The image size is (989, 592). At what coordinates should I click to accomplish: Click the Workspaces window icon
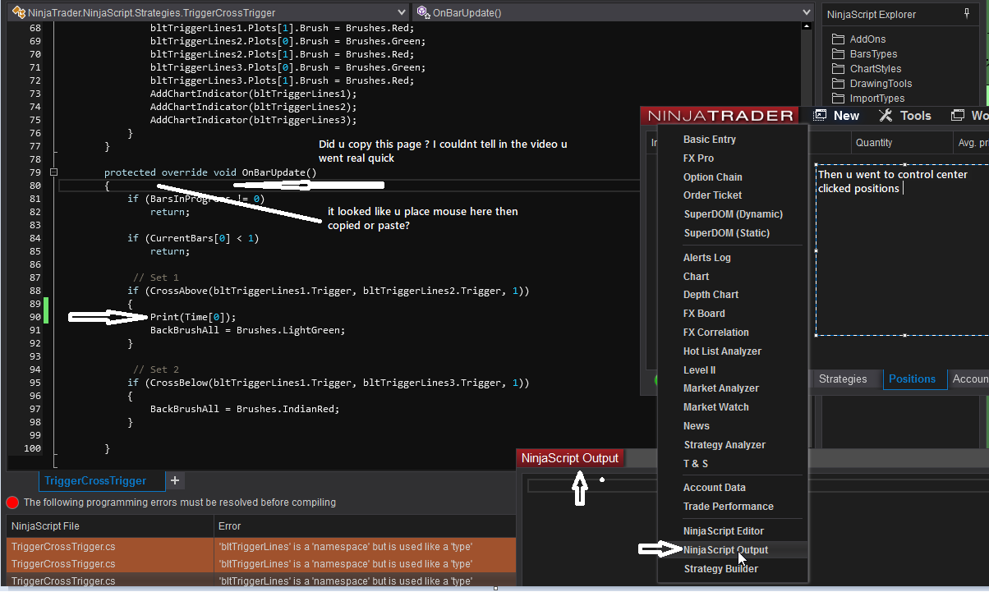click(957, 116)
